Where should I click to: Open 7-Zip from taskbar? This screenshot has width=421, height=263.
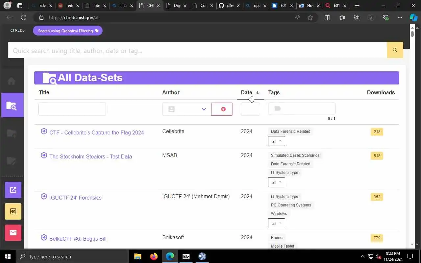click(x=186, y=256)
